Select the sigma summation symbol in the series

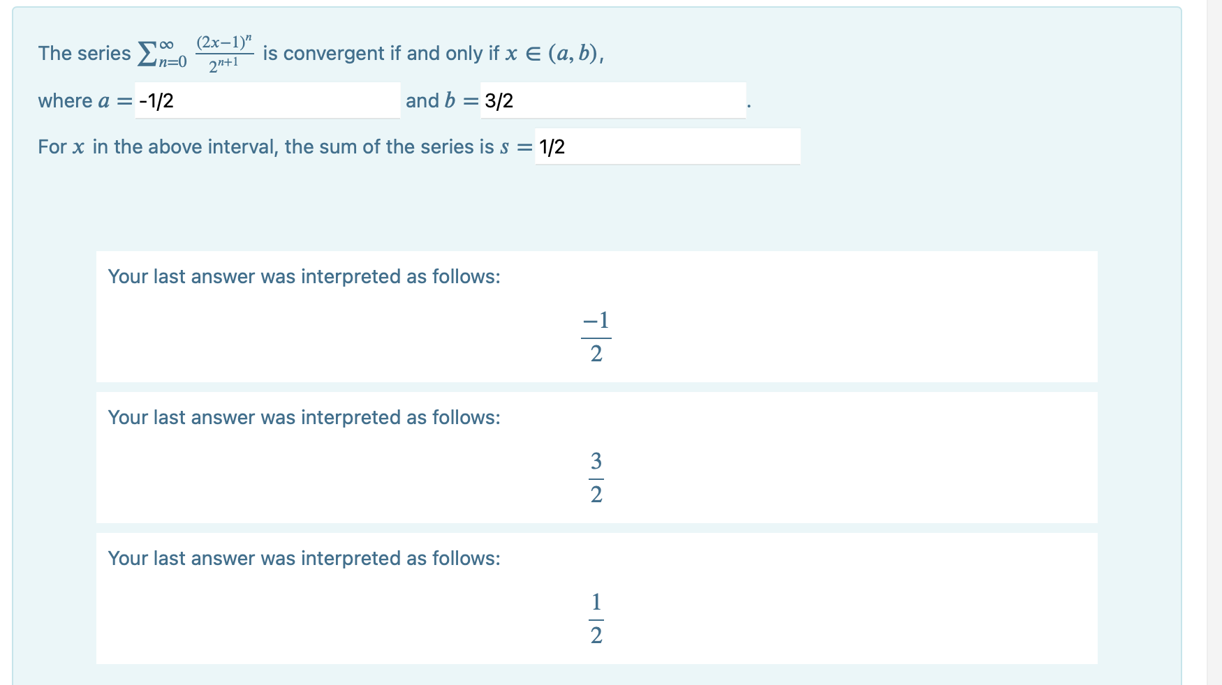click(148, 52)
